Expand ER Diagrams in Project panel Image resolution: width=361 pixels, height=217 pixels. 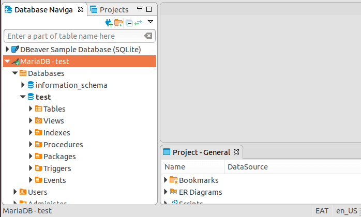[x=166, y=192]
